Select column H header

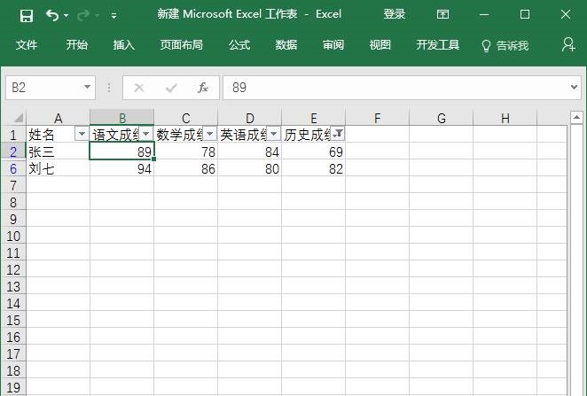click(505, 118)
